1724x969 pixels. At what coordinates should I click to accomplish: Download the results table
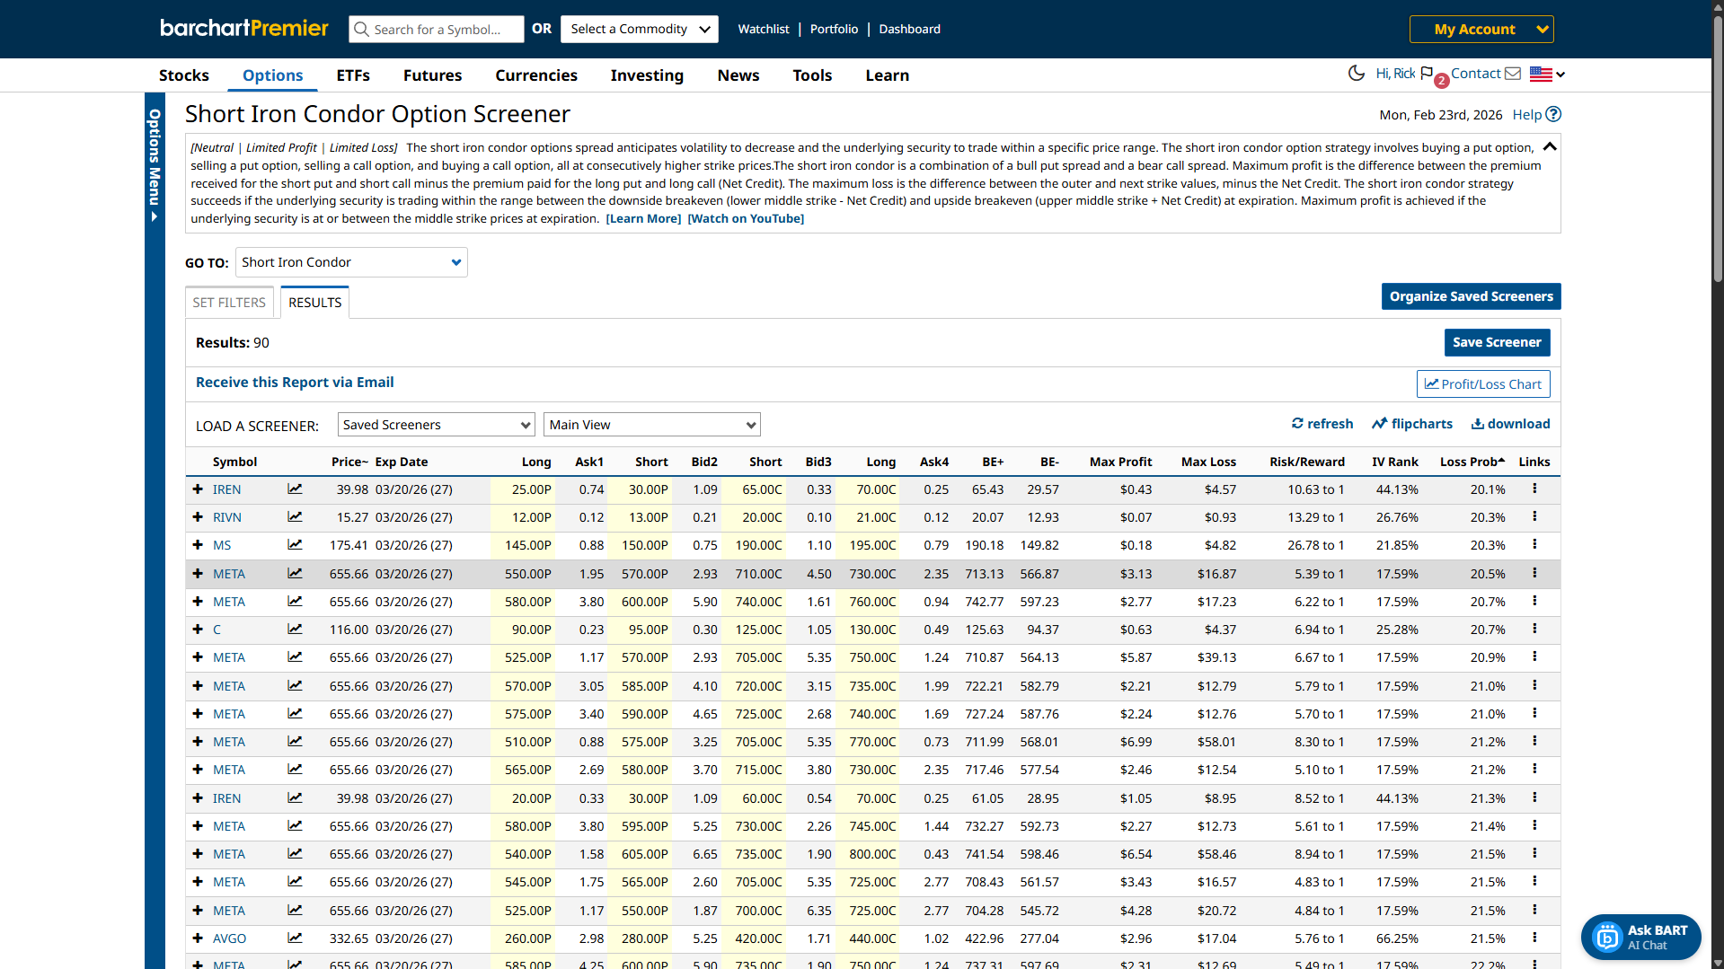coord(1510,424)
